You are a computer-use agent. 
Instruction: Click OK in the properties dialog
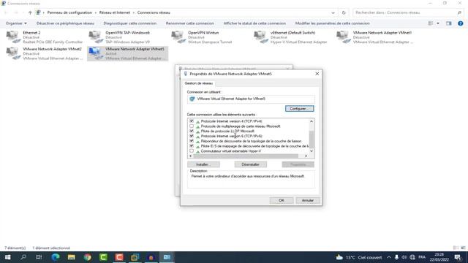[x=281, y=200]
